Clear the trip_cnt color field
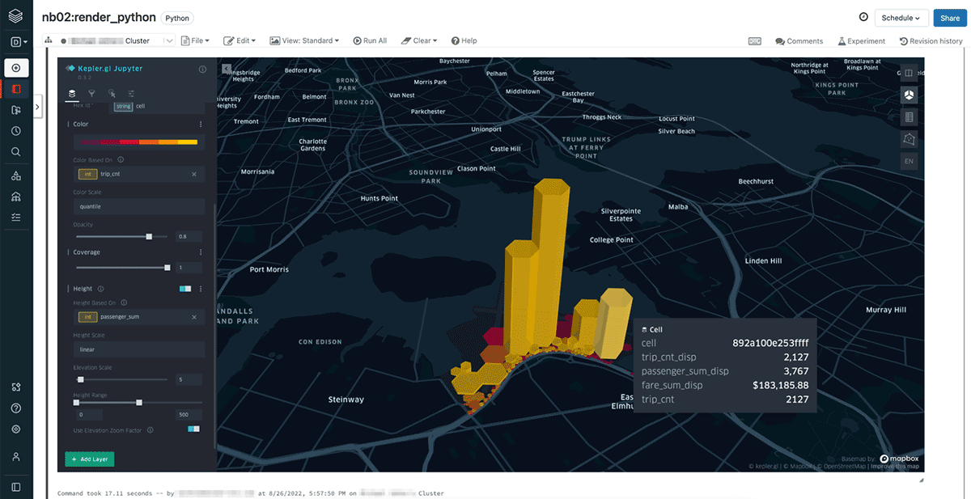 tap(194, 174)
